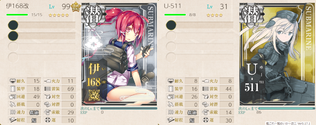This screenshot has width=316, height=125.
Task: Click the 索敵 scout icon for U-511
Action: (x=205, y=112)
